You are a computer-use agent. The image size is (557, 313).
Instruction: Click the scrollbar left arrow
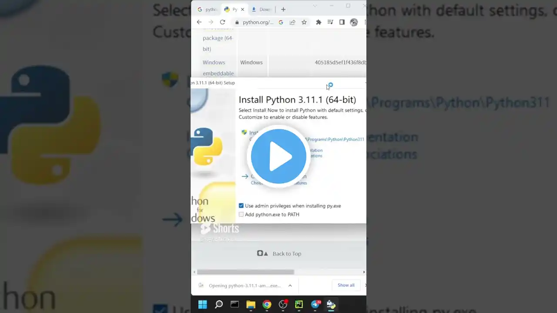point(194,272)
